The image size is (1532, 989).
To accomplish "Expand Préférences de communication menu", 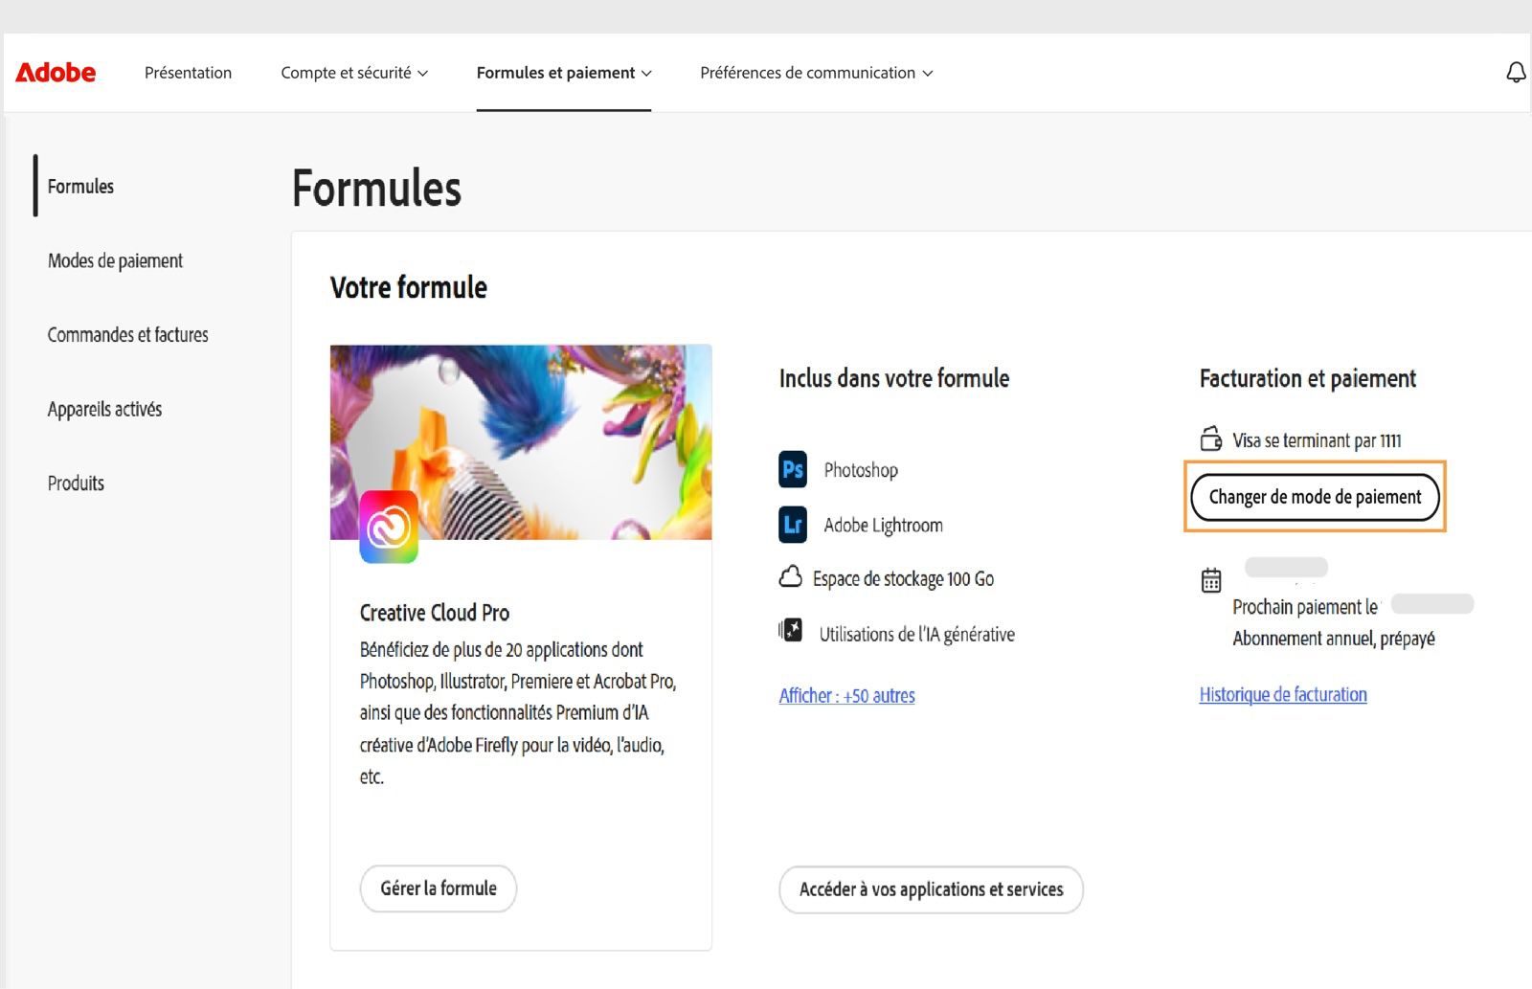I will coord(816,73).
